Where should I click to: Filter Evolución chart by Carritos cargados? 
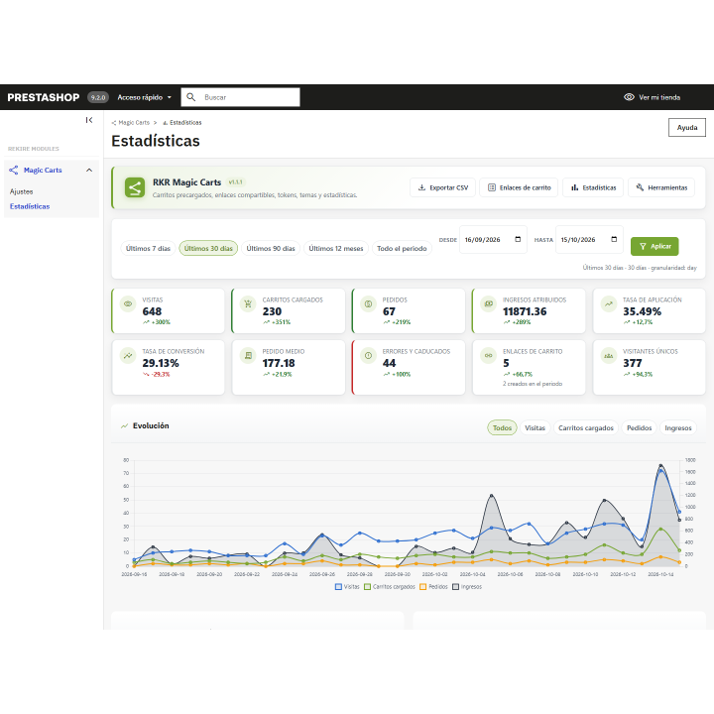pos(586,427)
